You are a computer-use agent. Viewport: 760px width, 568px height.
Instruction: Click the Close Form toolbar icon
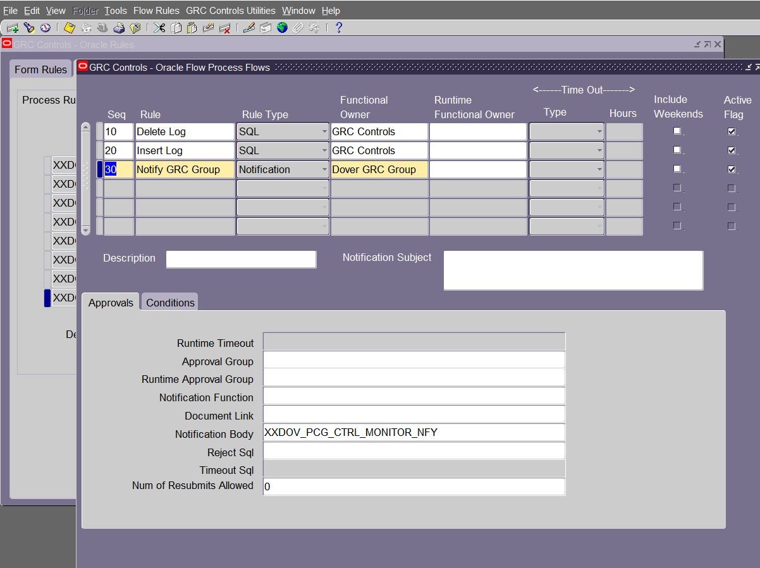(x=135, y=28)
